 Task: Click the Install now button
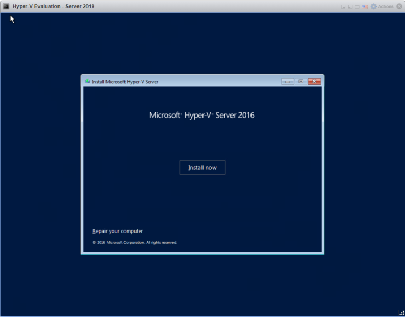coord(202,167)
